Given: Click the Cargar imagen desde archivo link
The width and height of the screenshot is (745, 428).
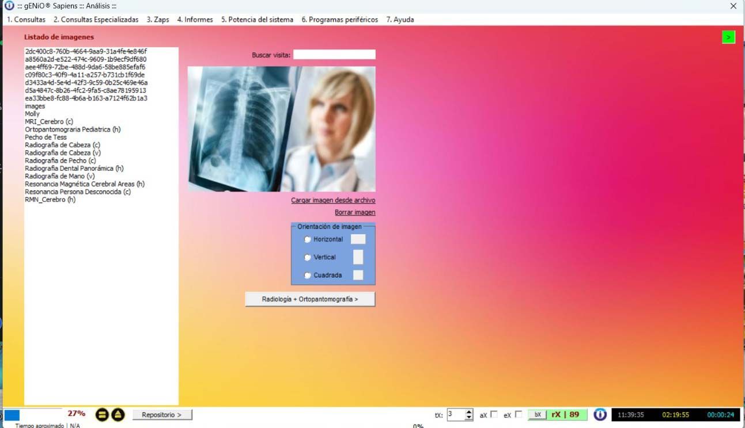Looking at the screenshot, I should (333, 200).
